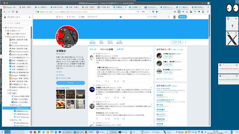
Task: Expand options chevron on first tweet
Action: (151, 56)
